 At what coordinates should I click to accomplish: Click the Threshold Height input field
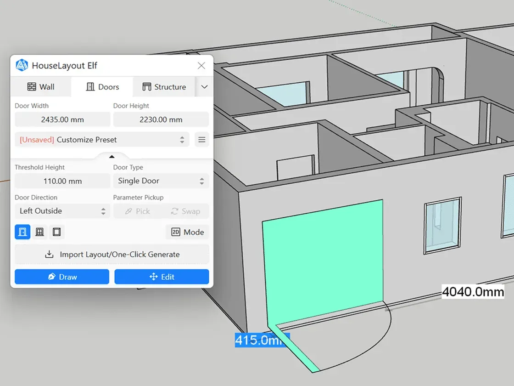click(x=62, y=181)
